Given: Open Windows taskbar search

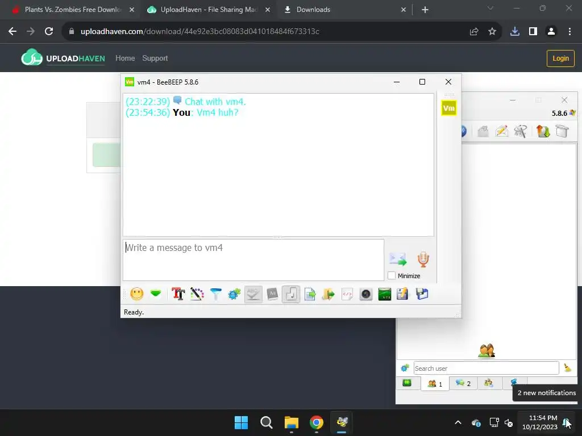Looking at the screenshot, I should [266, 422].
